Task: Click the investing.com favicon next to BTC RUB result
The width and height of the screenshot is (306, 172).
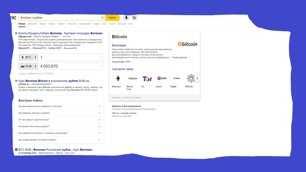Action: (16, 150)
